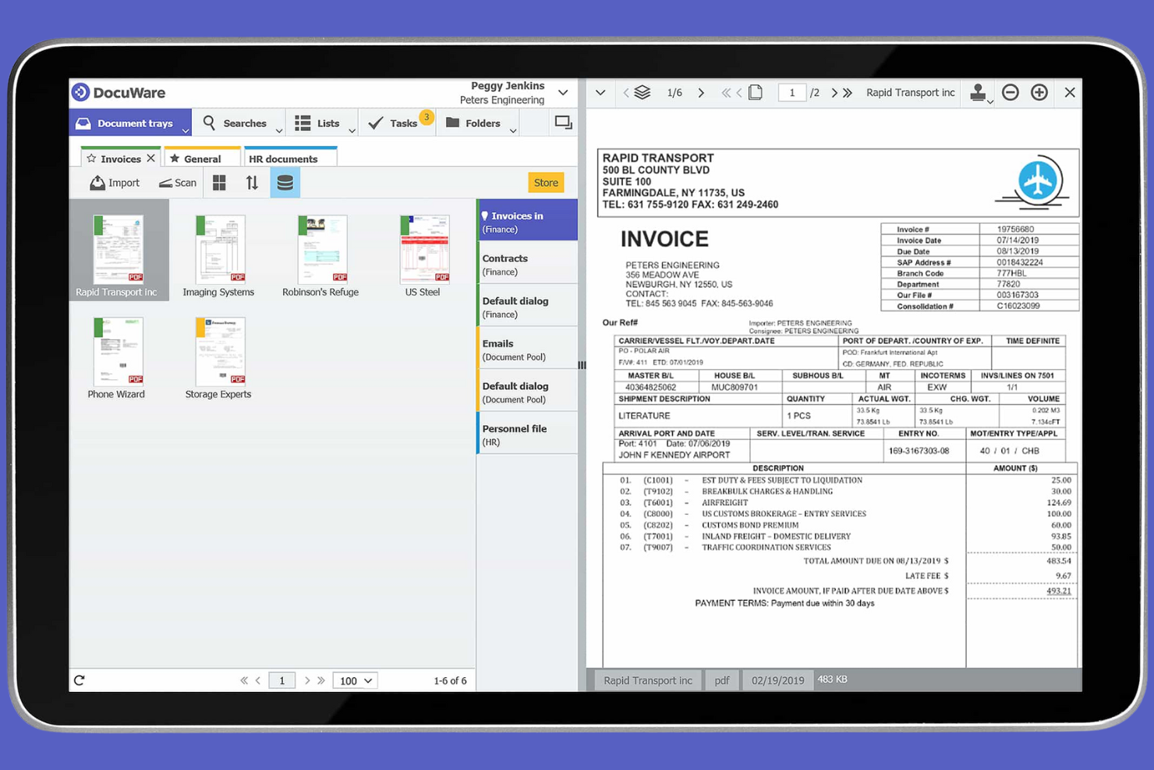Screen dimensions: 1154x770
Task: Open the stamp tool in the viewer
Action: pyautogui.click(x=977, y=92)
